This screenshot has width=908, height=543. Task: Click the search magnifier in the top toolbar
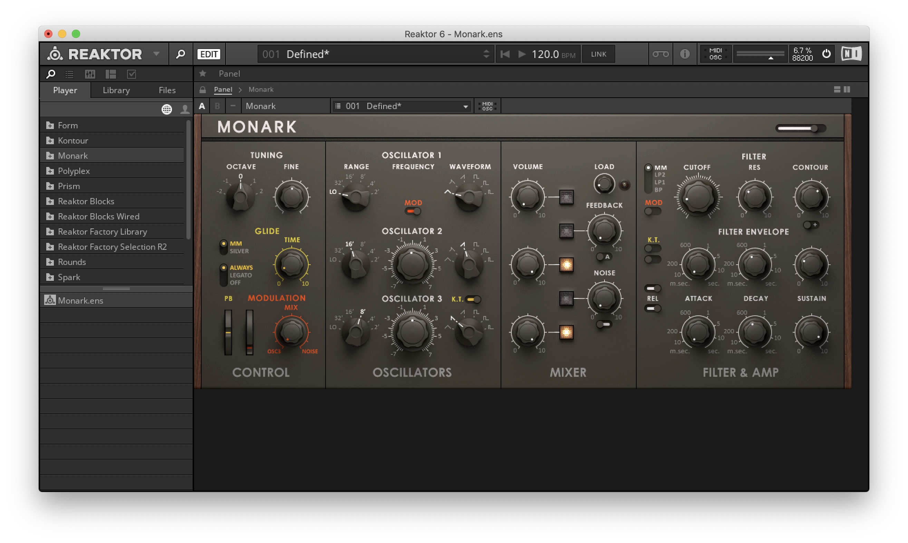point(180,54)
